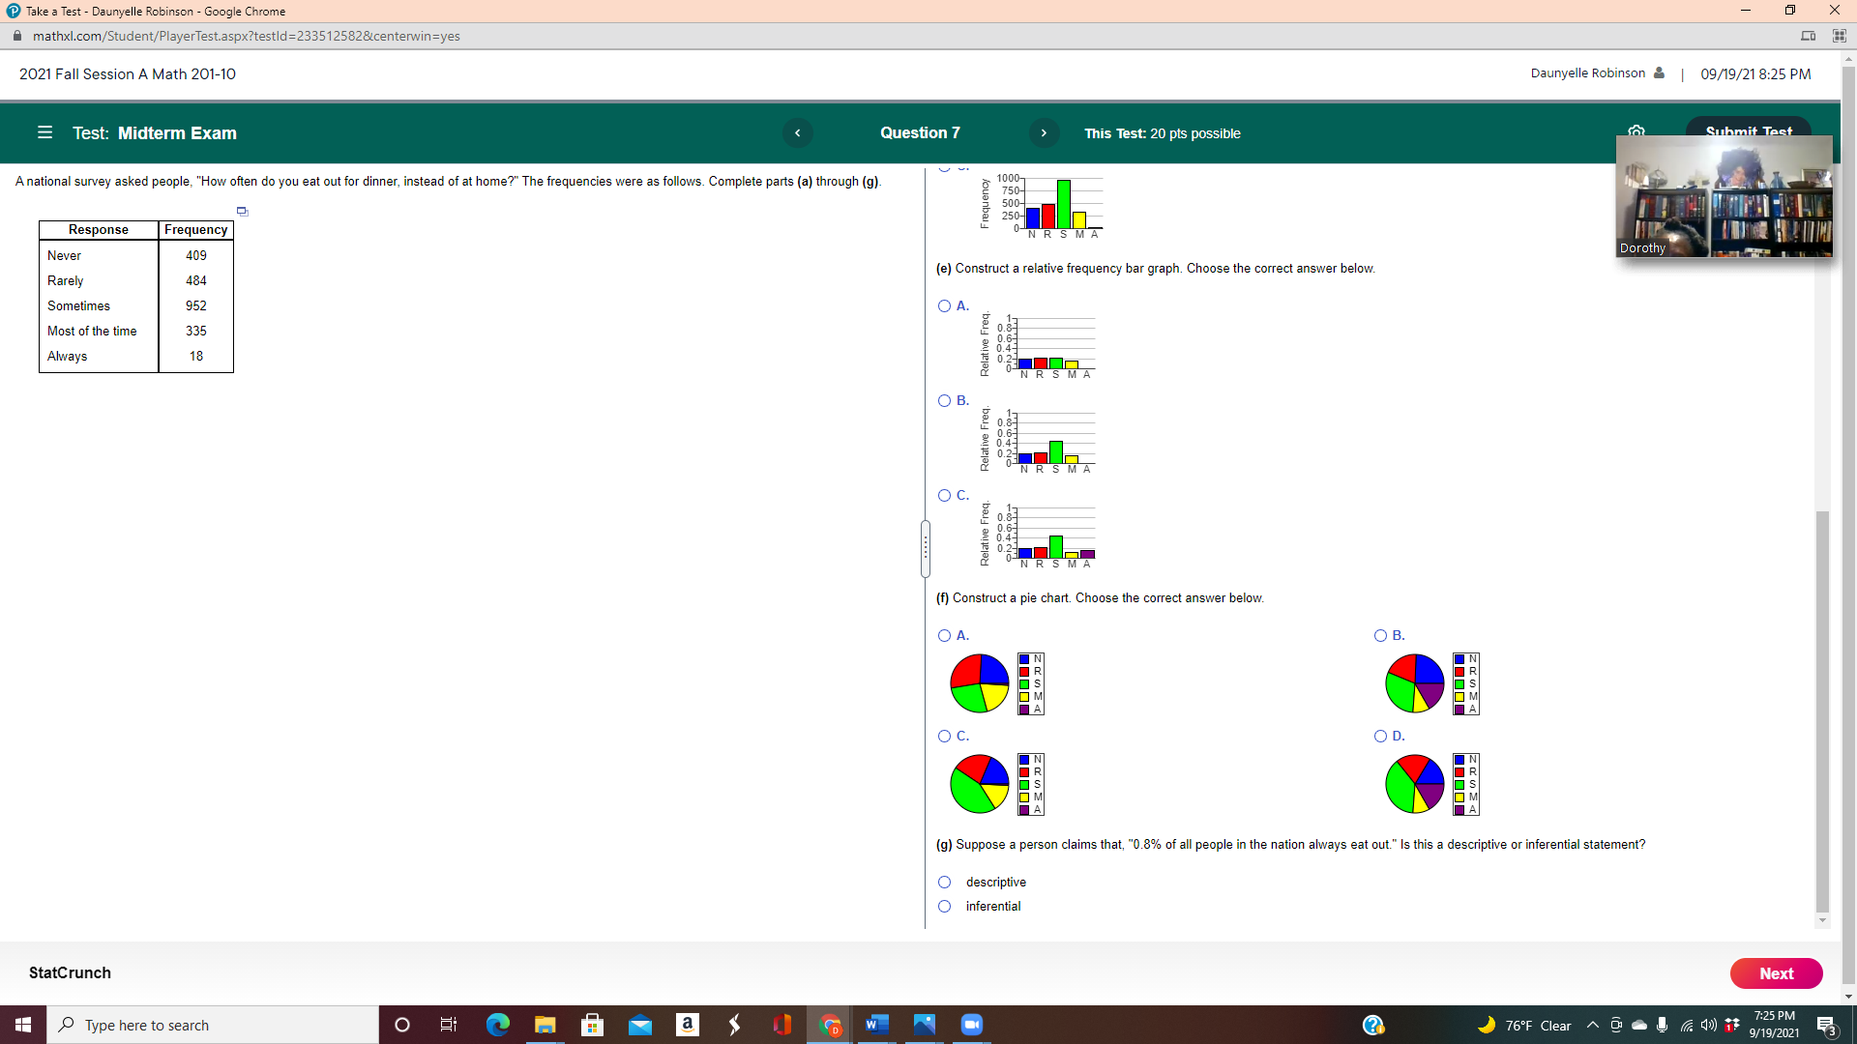Select the Take a Test browser tab
This screenshot has height=1044, width=1857.
click(x=145, y=11)
